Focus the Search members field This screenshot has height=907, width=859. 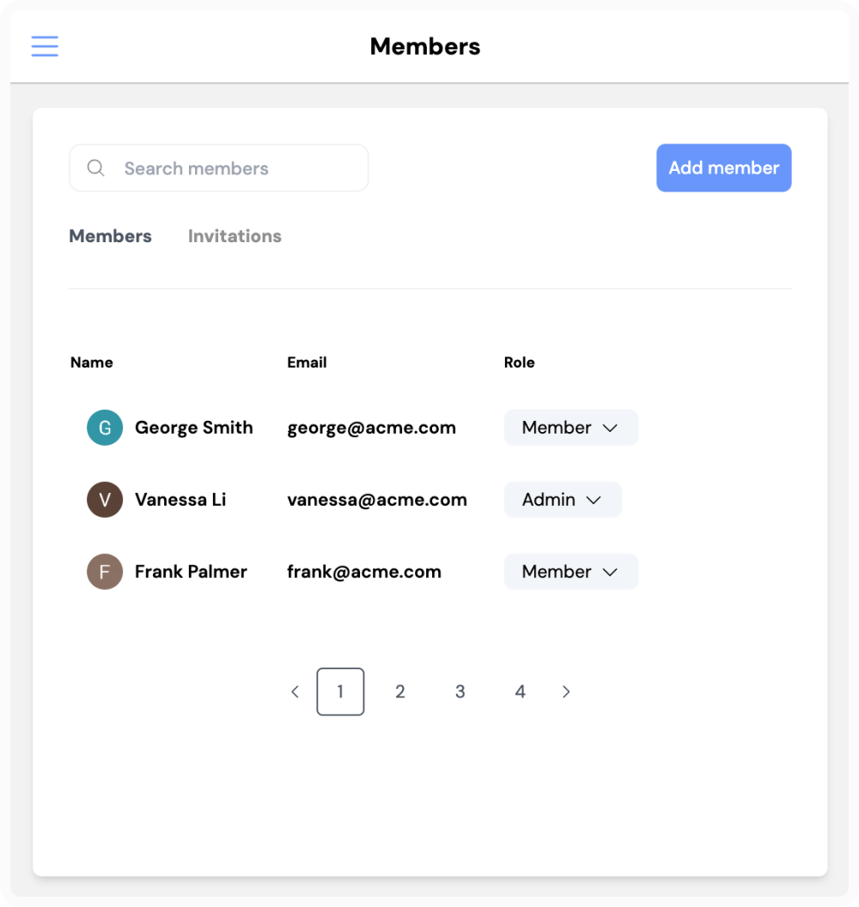coord(232,168)
